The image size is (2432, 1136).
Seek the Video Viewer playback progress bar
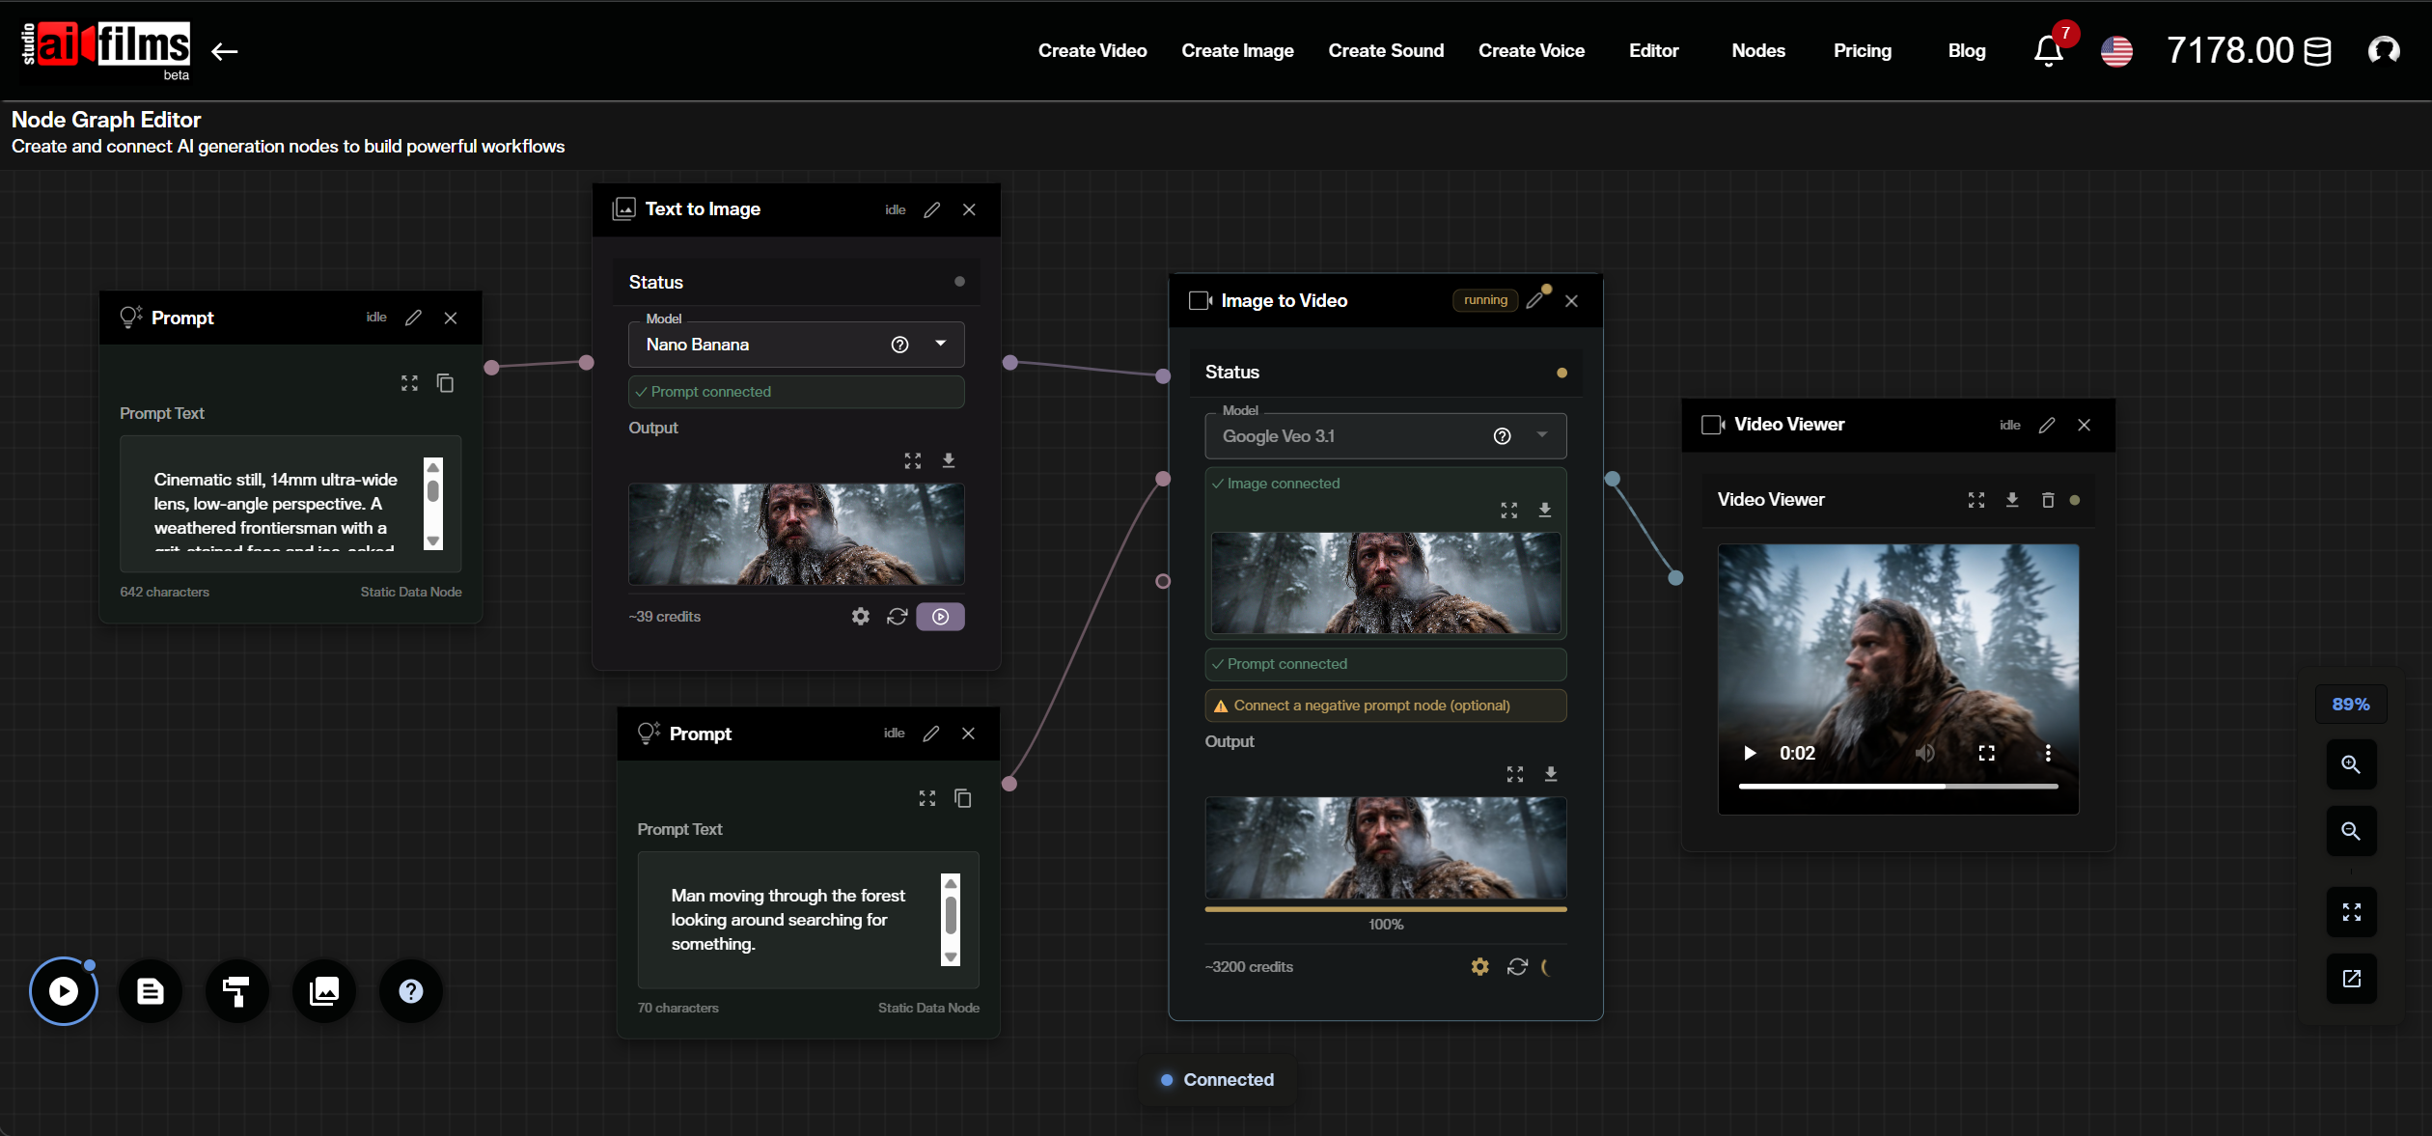[1897, 787]
